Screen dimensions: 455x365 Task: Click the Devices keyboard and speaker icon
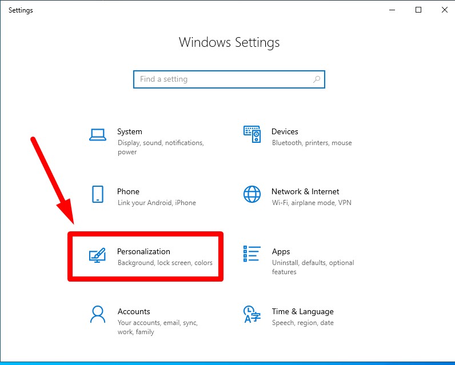tap(252, 135)
